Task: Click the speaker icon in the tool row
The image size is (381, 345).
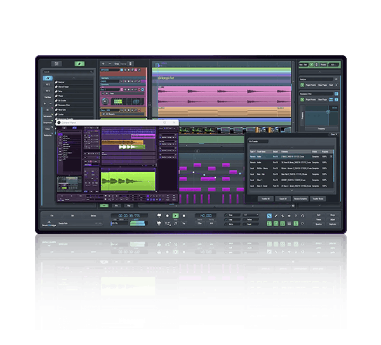Action: point(289,216)
